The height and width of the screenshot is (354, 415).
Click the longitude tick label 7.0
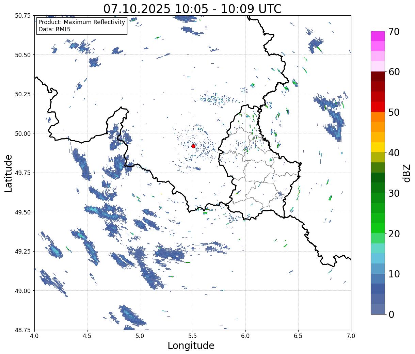351,336
